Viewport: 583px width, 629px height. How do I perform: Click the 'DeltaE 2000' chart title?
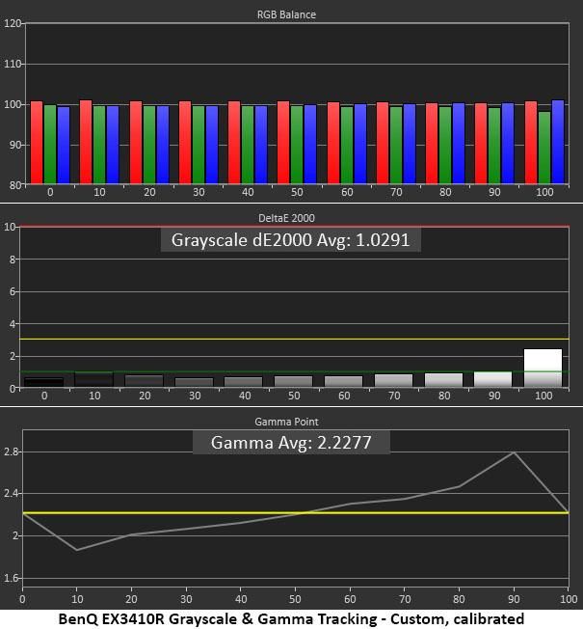(x=286, y=218)
